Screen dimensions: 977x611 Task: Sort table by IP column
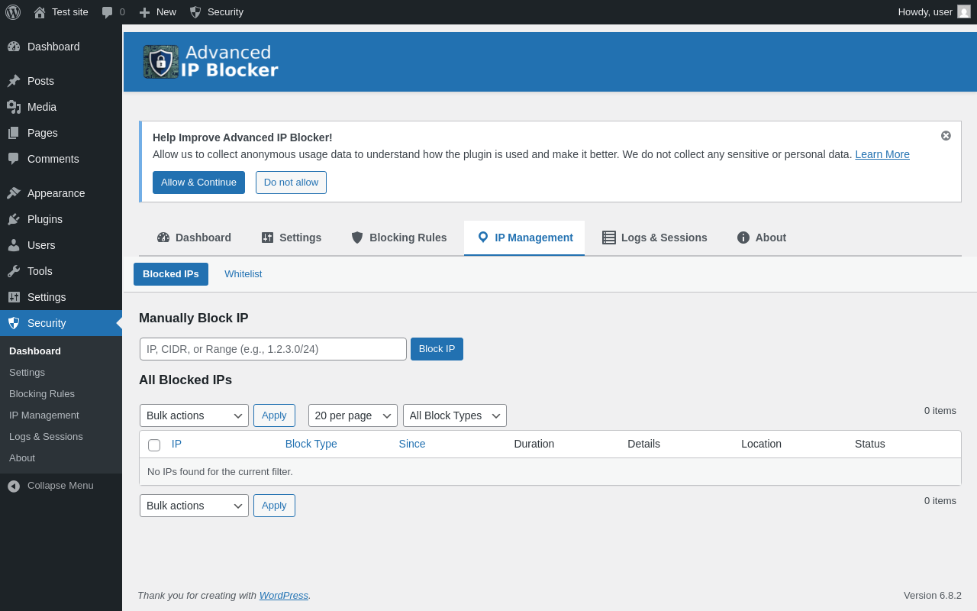(x=176, y=444)
